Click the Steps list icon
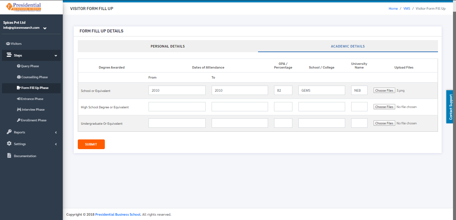 9,55
